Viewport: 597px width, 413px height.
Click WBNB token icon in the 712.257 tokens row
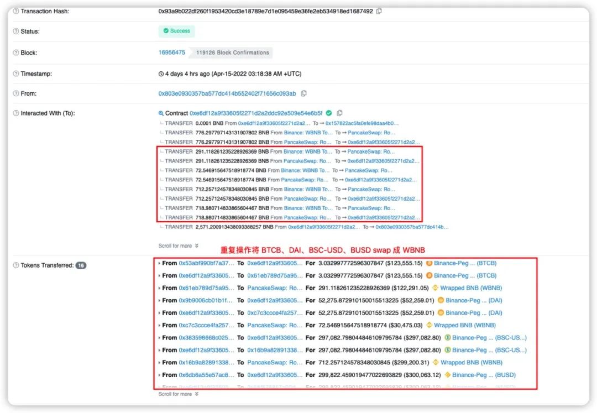point(436,362)
